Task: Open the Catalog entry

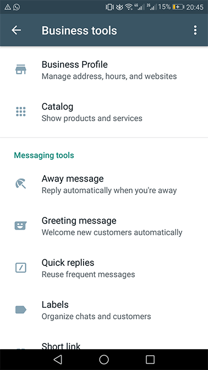Action: [x=104, y=112]
